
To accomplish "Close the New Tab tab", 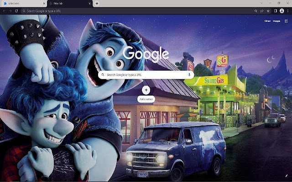I will pyautogui.click(x=90, y=4).
